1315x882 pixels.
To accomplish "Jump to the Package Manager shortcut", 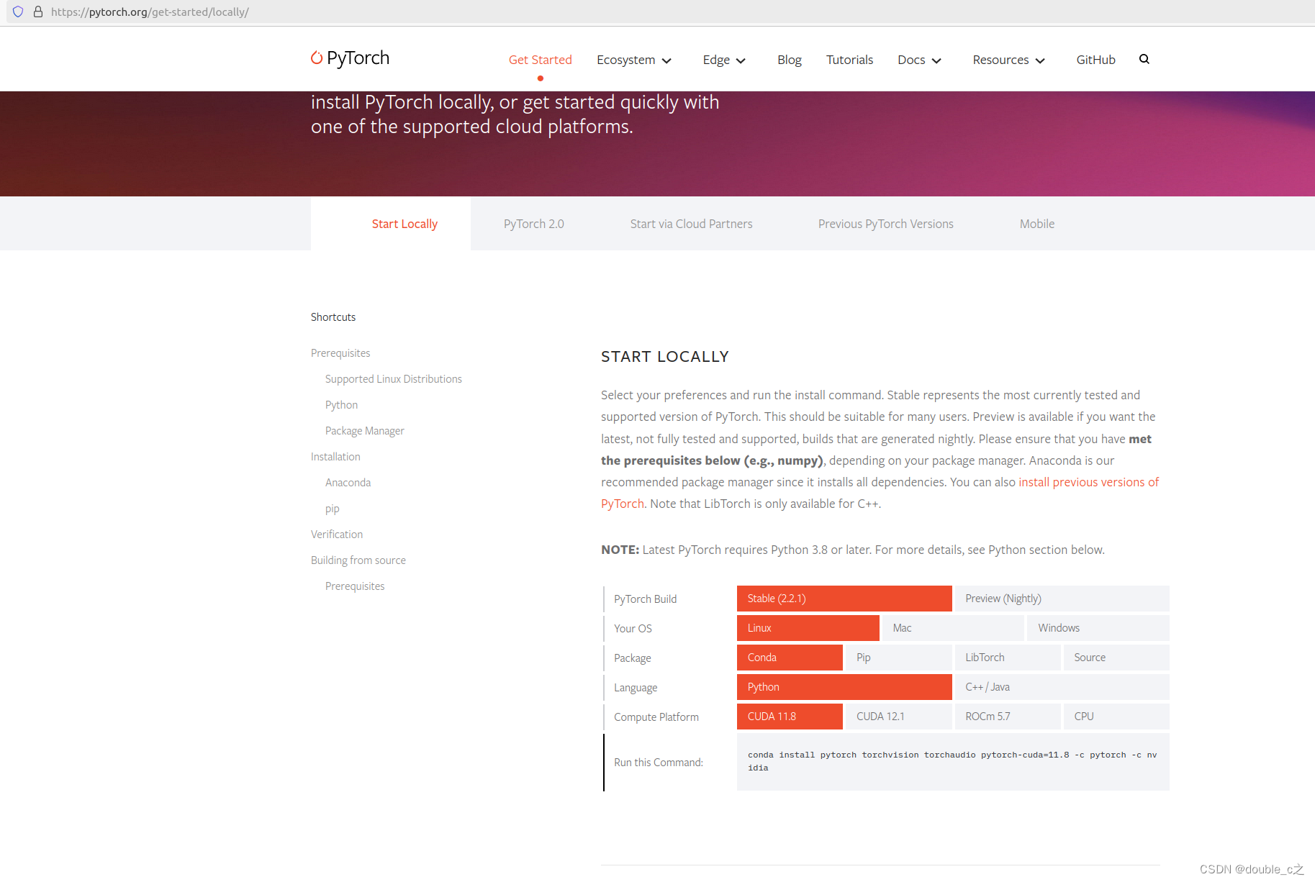I will click(365, 431).
